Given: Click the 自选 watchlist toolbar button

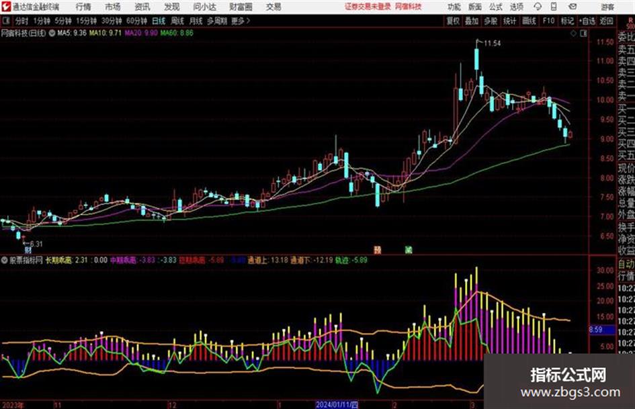Looking at the screenshot, I should tap(587, 21).
